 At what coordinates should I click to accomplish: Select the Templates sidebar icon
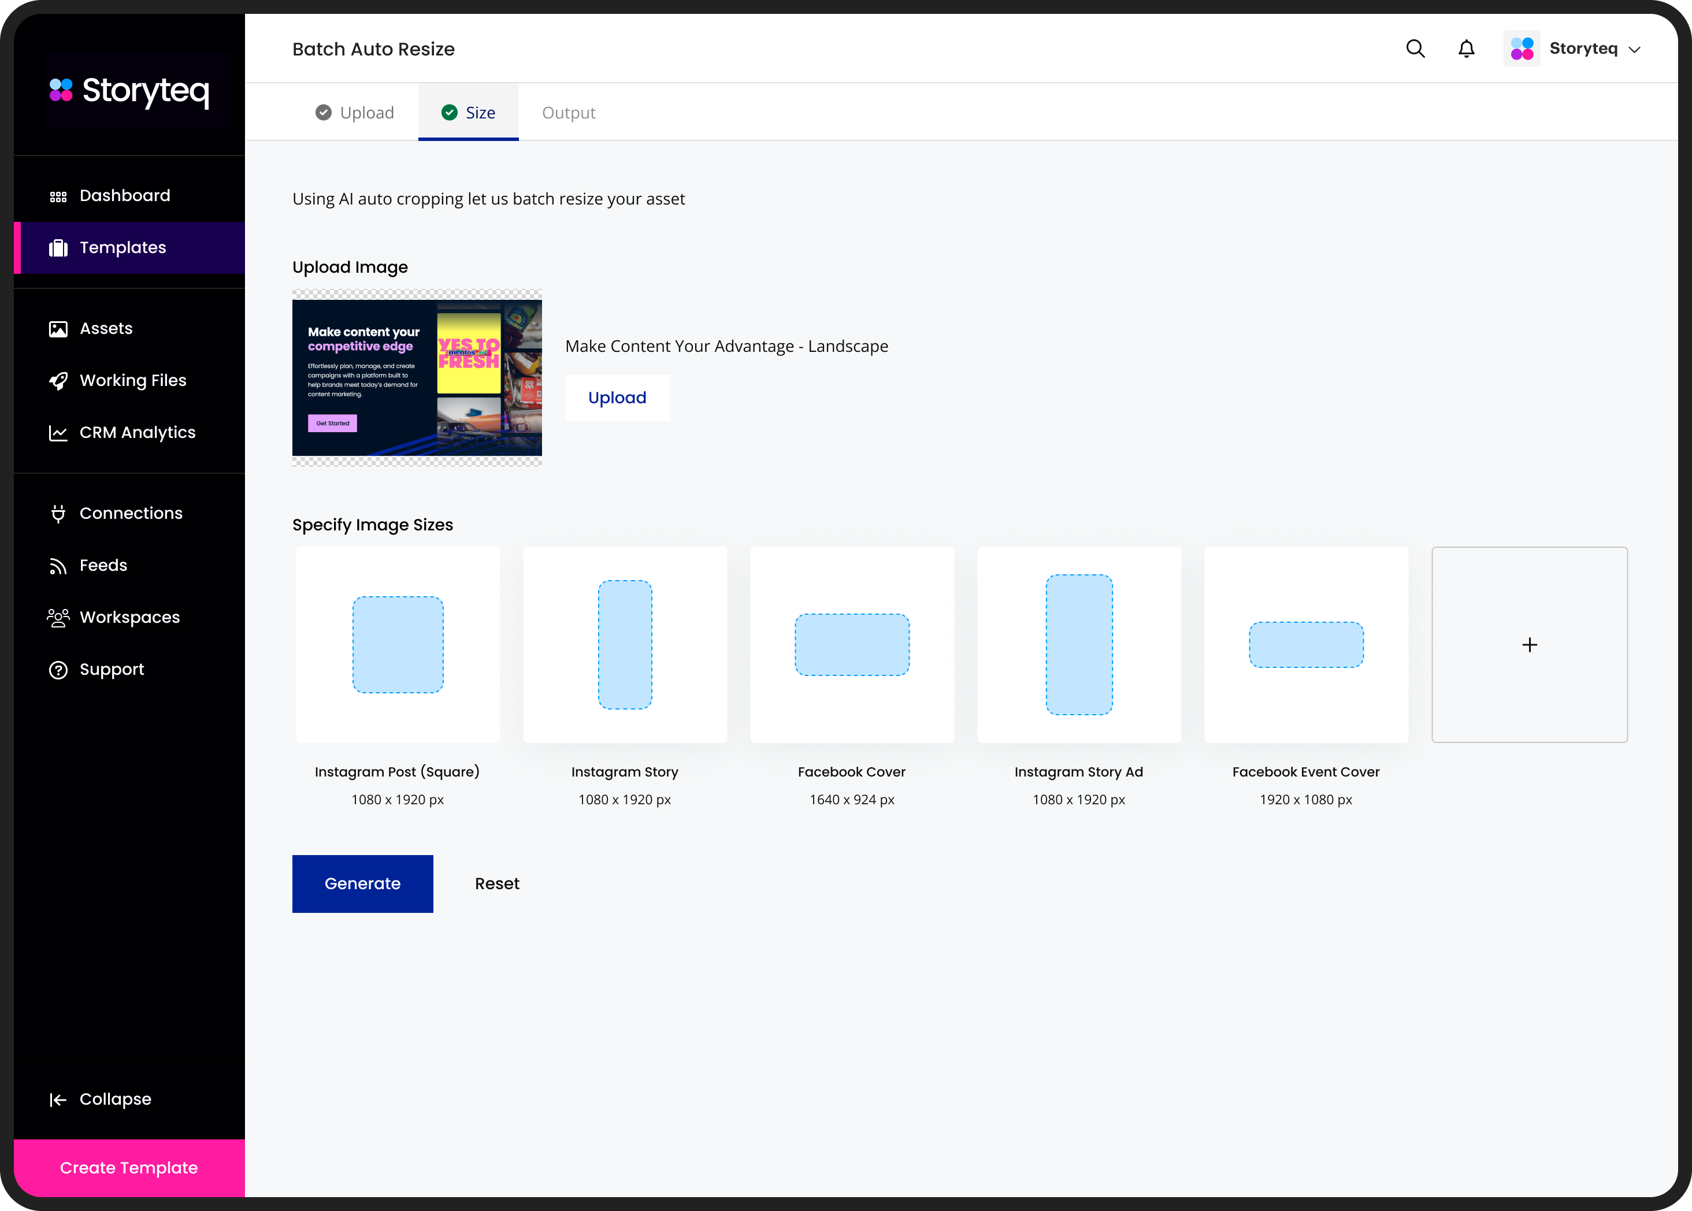(60, 247)
